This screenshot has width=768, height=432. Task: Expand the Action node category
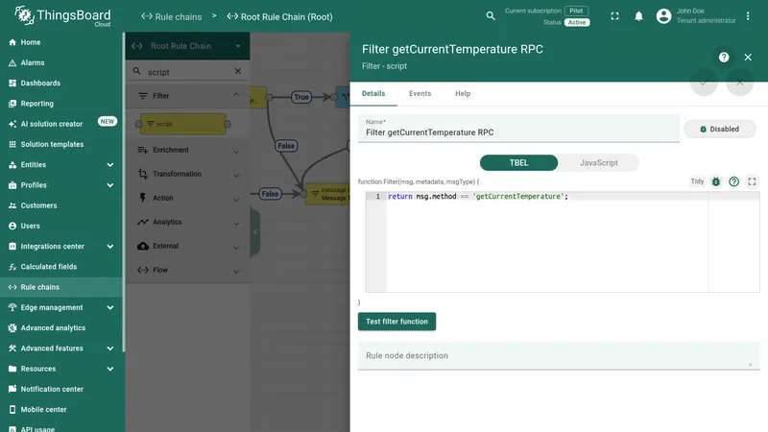(x=187, y=199)
